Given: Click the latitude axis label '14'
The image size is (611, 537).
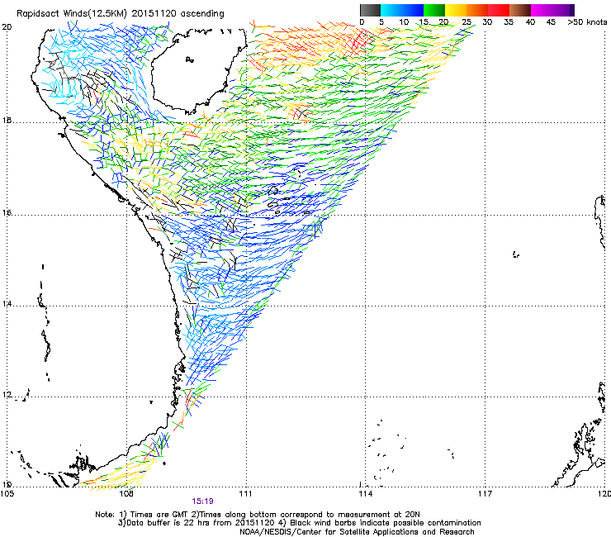Looking at the screenshot, I should pyautogui.click(x=7, y=304).
